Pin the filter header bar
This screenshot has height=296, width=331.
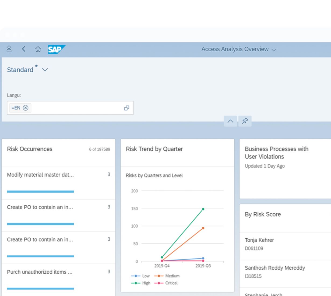[245, 121]
